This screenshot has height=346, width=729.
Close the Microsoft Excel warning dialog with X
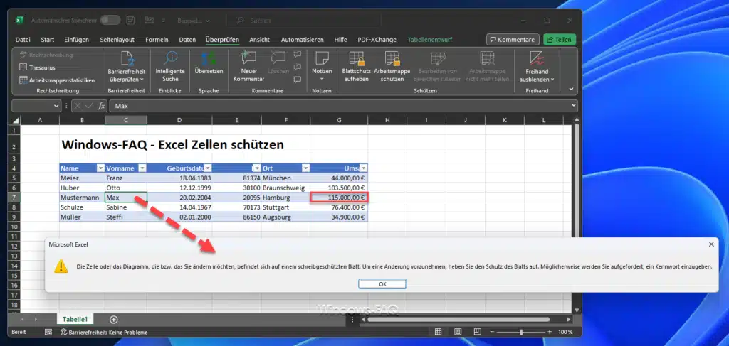click(x=711, y=244)
